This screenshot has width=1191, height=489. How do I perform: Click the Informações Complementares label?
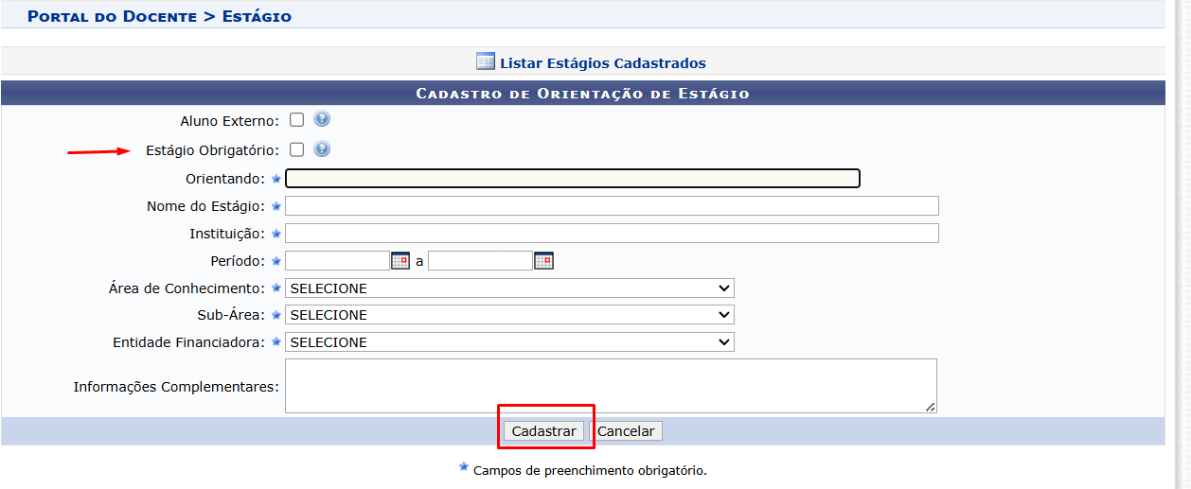click(176, 387)
